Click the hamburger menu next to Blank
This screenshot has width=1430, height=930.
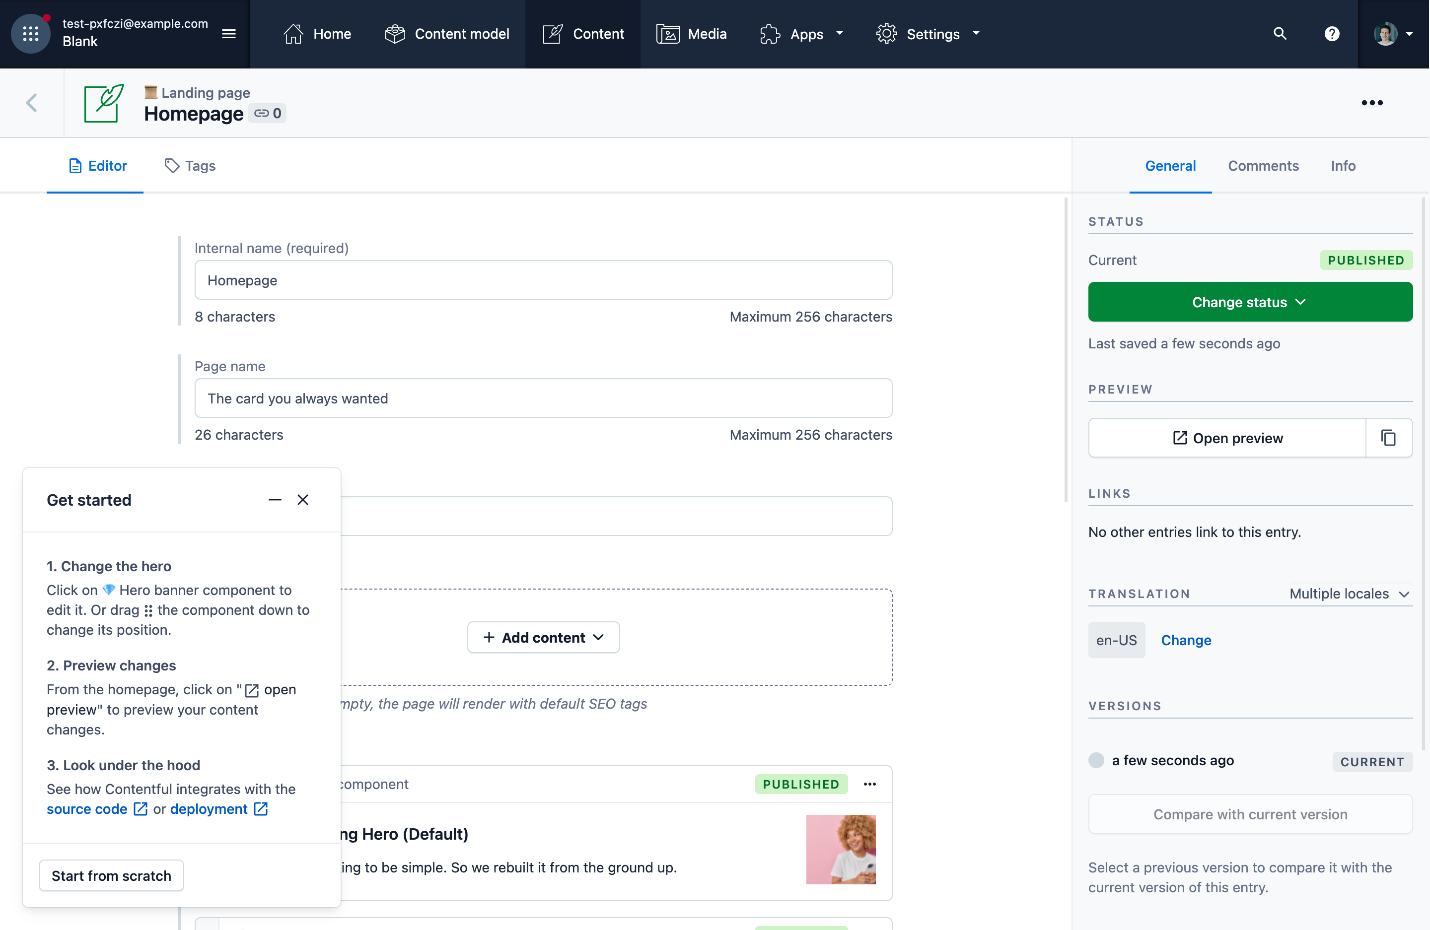(x=228, y=34)
